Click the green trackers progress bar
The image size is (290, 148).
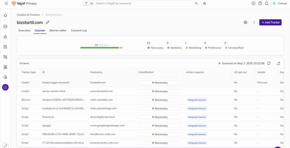(x=99, y=48)
